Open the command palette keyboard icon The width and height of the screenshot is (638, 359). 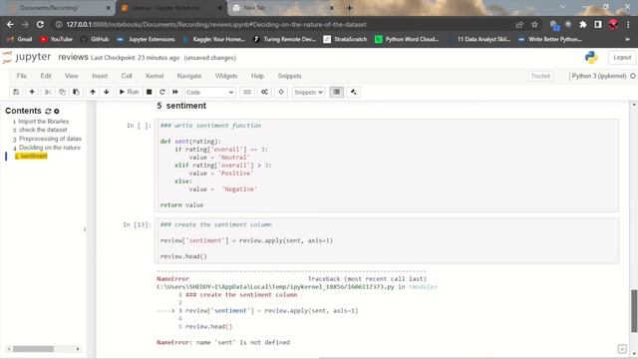[x=247, y=92]
